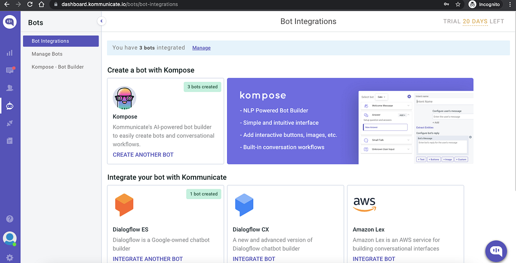Click INTEGRATE BOT under Amazon Lex
The image size is (516, 263).
tap(373, 259)
